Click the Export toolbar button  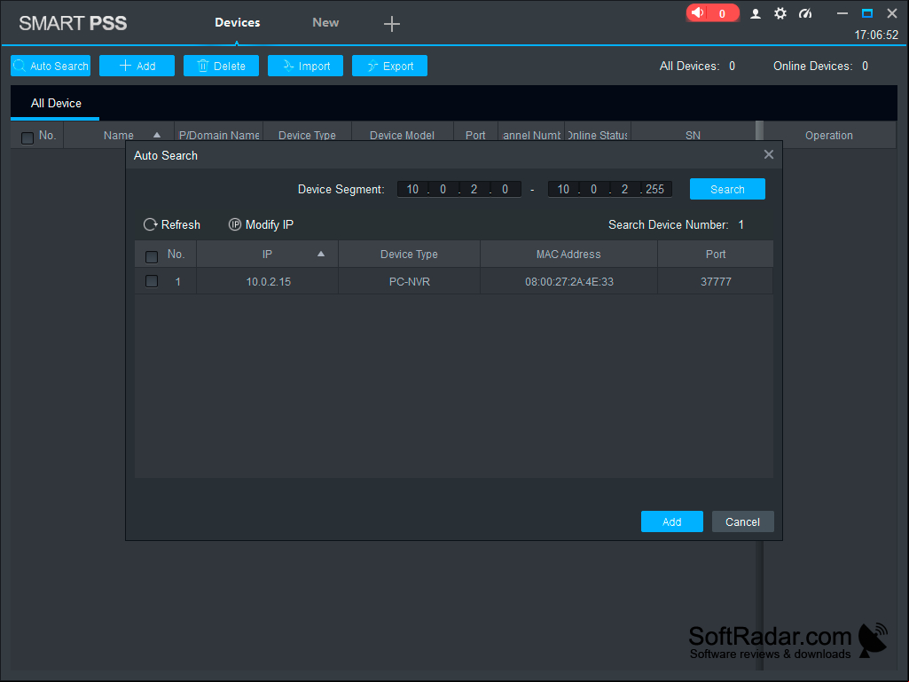[389, 66]
